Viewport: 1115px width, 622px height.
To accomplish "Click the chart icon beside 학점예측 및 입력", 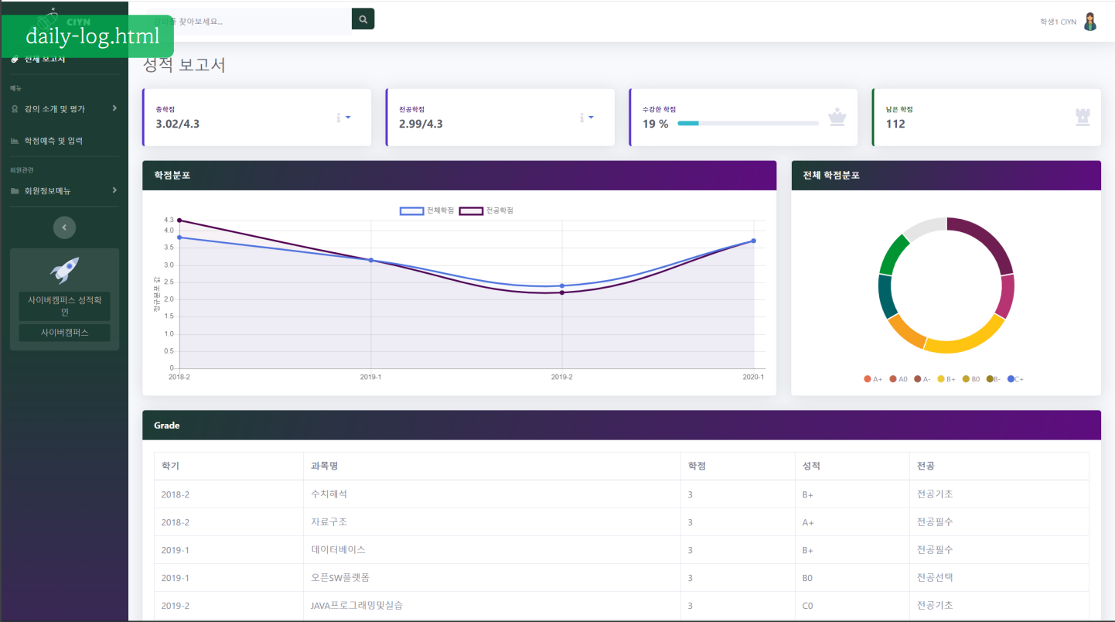I will [x=15, y=141].
